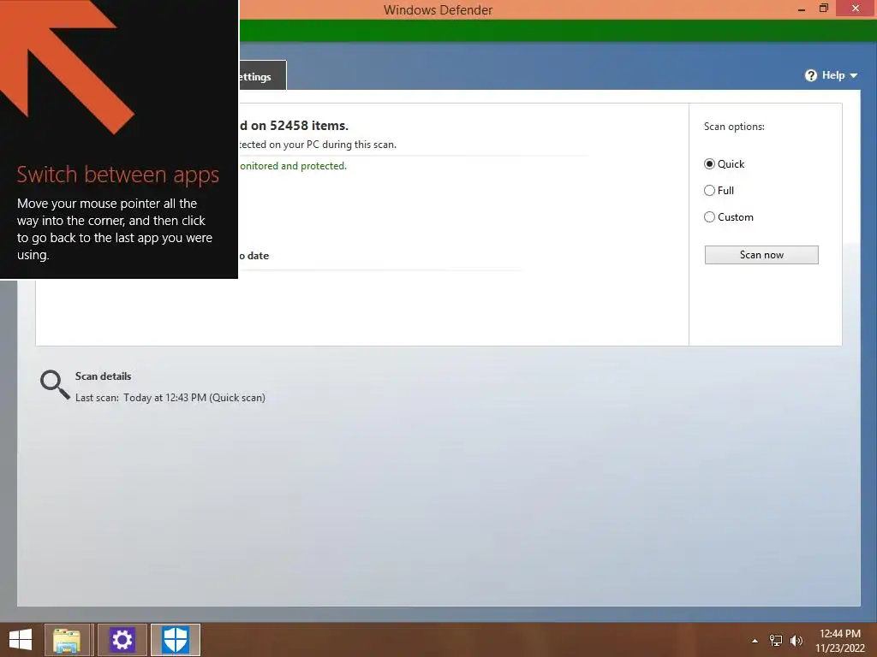
Task: Restore down the Windows Defender window
Action: pyautogui.click(x=823, y=9)
